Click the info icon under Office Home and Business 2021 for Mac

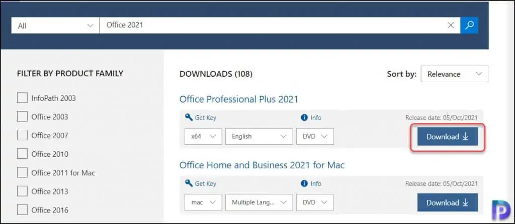(x=304, y=183)
